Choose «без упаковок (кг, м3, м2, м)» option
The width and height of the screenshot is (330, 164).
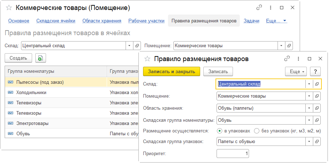coord(257,131)
